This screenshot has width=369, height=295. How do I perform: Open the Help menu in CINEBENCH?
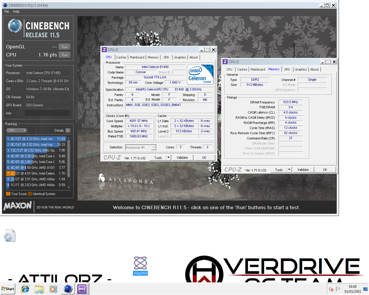[x=16, y=12]
